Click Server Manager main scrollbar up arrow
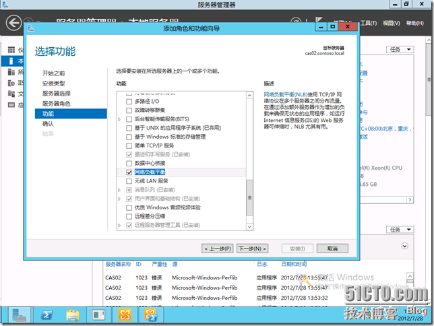 click(429, 40)
